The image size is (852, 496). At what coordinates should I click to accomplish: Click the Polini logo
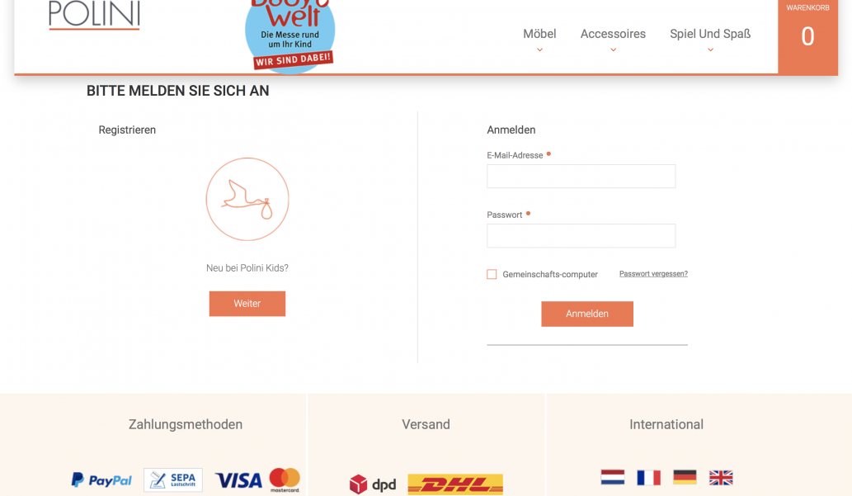[94, 15]
